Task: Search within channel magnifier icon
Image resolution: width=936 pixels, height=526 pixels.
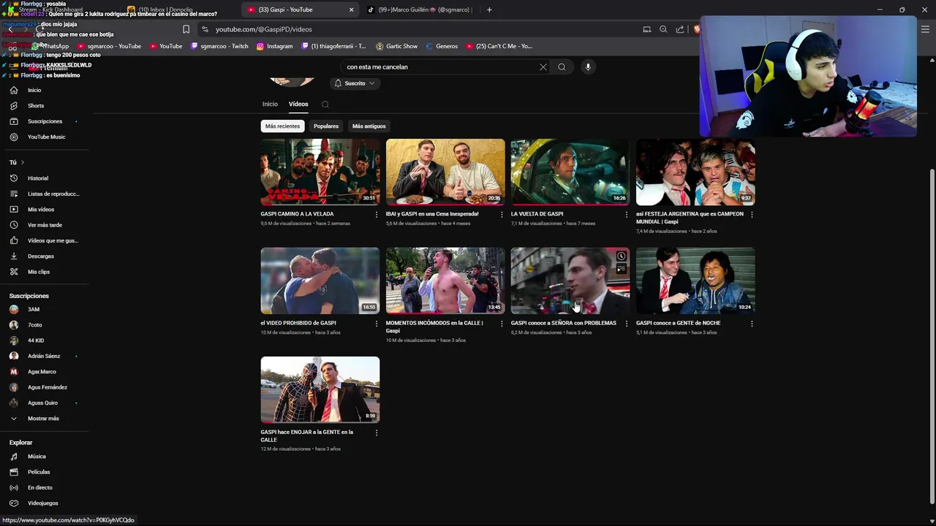Action: (x=325, y=104)
